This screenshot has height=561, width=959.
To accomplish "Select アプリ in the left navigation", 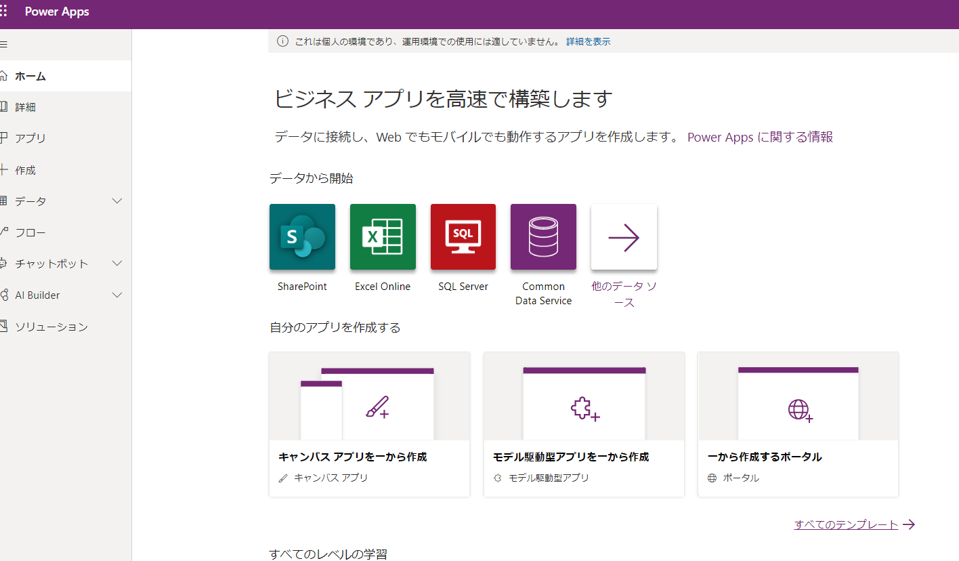I will (x=30, y=138).
